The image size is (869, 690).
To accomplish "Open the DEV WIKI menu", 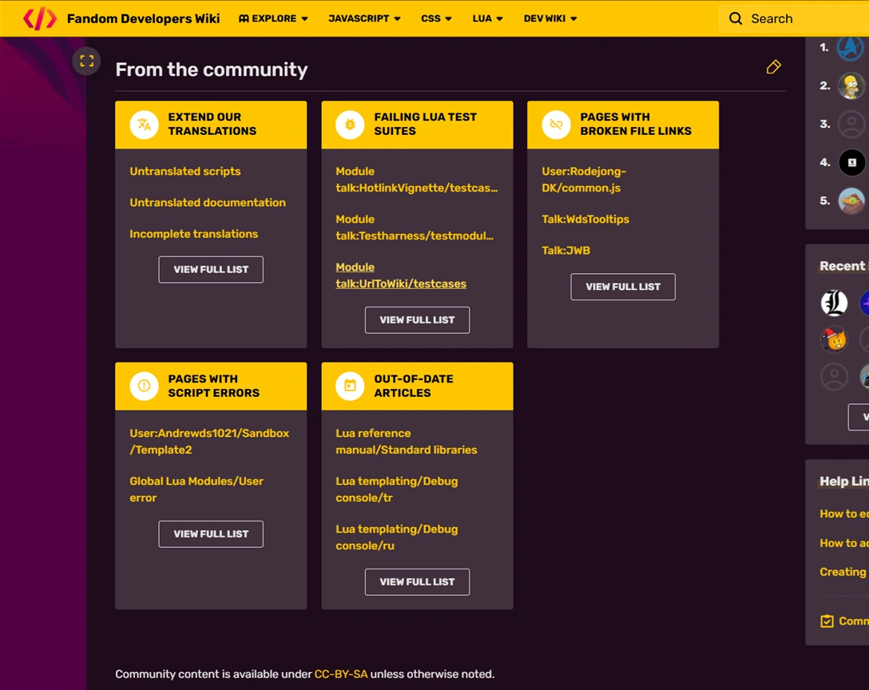I will tap(550, 18).
